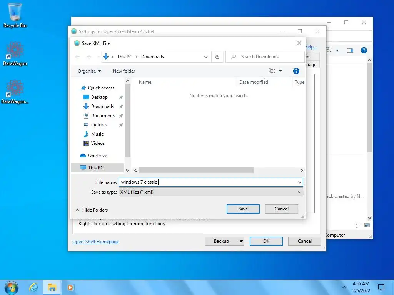This screenshot has width=394, height=295.
Task: Select details view icon in background window
Action: 359,225
